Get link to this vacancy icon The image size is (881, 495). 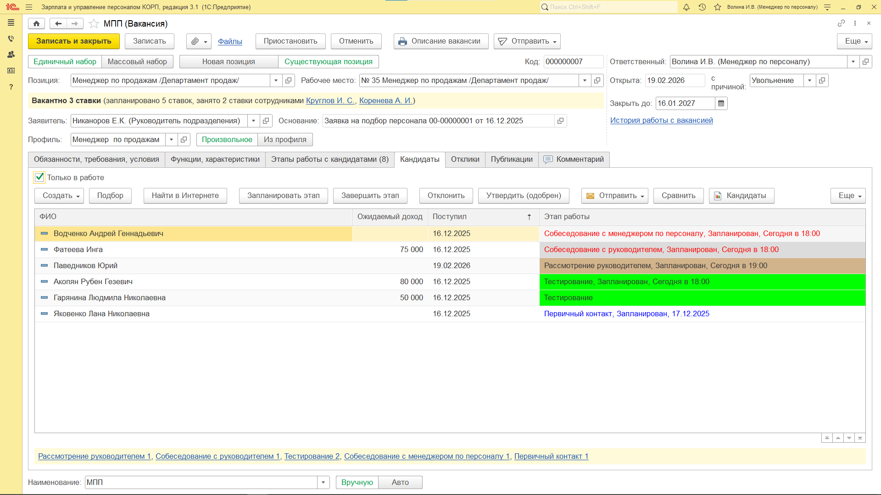click(841, 23)
